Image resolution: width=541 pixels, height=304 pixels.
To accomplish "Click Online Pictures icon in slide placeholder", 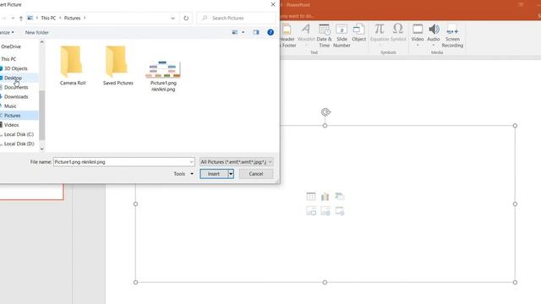I will [x=325, y=210].
